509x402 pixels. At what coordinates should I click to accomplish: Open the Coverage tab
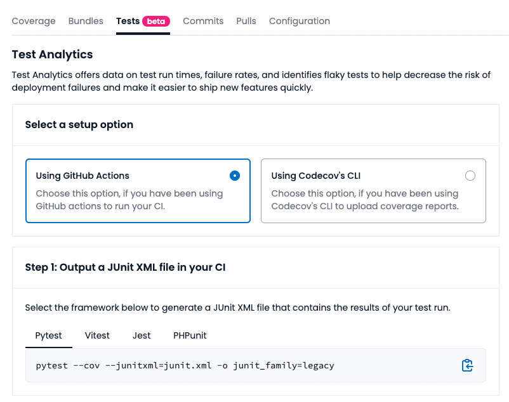(x=34, y=21)
